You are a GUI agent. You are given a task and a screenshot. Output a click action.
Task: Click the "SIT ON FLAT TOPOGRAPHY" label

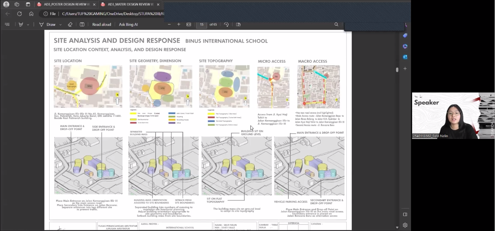pyautogui.click(x=216, y=200)
